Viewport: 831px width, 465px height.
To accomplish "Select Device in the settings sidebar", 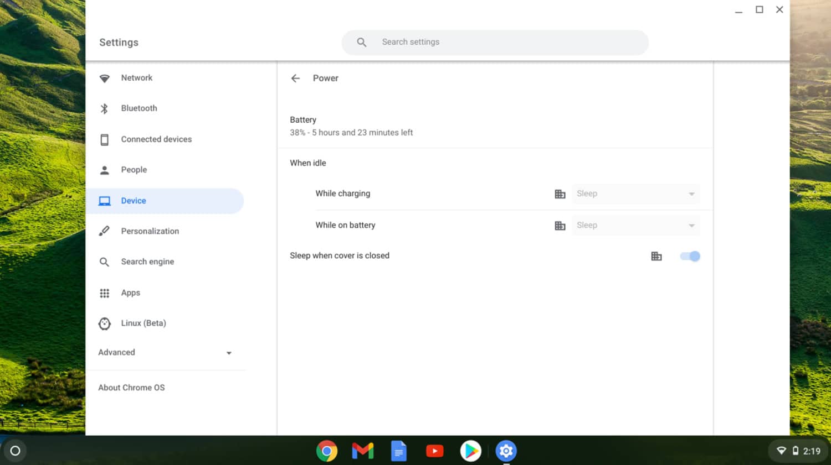I will 165,201.
